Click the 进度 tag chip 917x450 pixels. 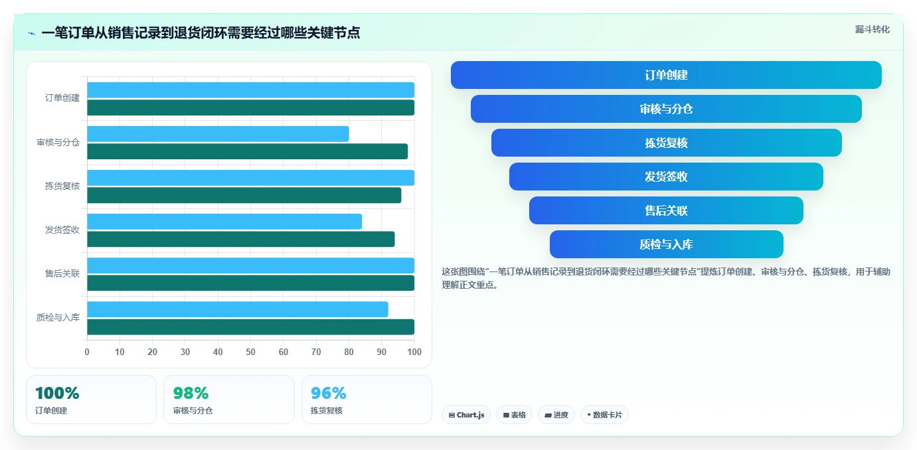[556, 415]
